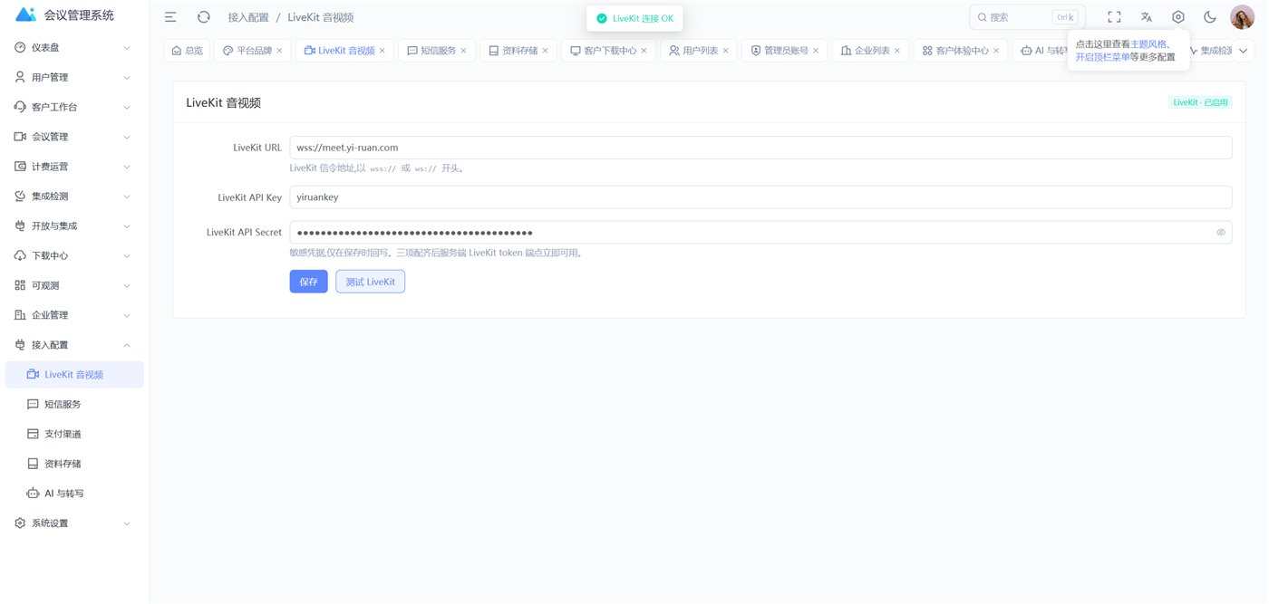Click the LiveKit · 已启用 status badge
This screenshot has width=1269, height=604.
[1200, 102]
